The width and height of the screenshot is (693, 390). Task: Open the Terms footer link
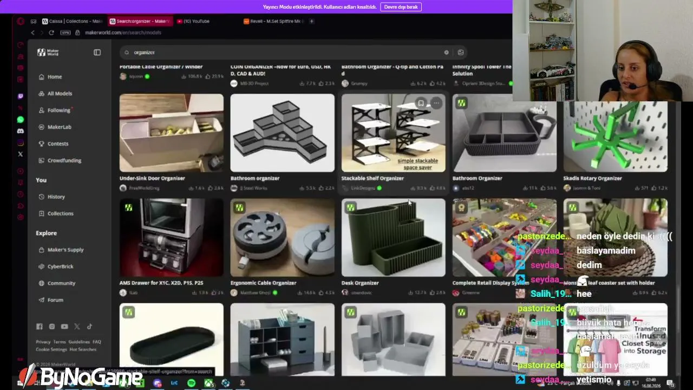pyautogui.click(x=60, y=342)
